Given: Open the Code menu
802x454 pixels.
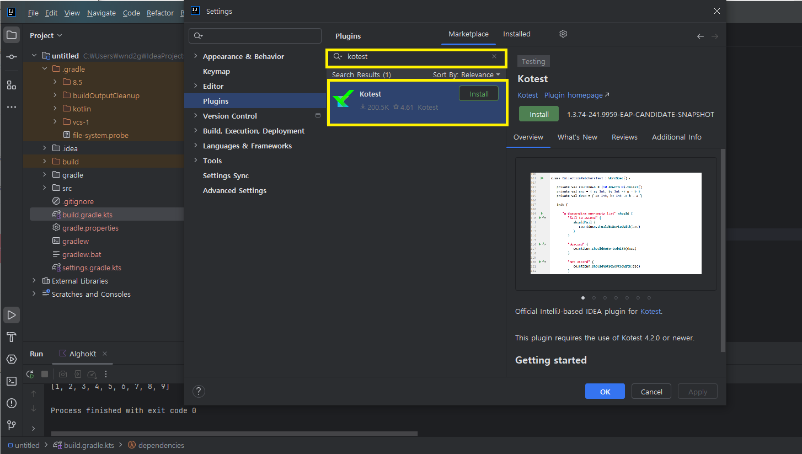Looking at the screenshot, I should click(131, 13).
